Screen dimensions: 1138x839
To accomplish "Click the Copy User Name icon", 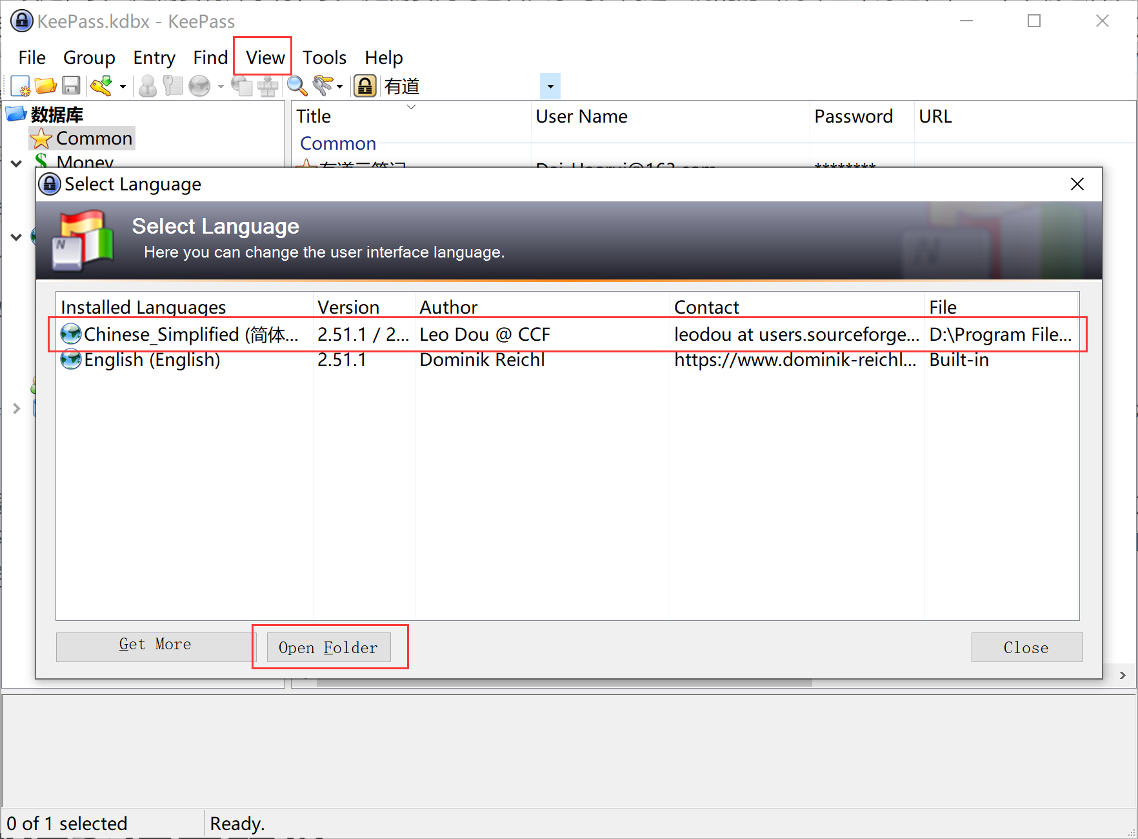I will tap(148, 86).
